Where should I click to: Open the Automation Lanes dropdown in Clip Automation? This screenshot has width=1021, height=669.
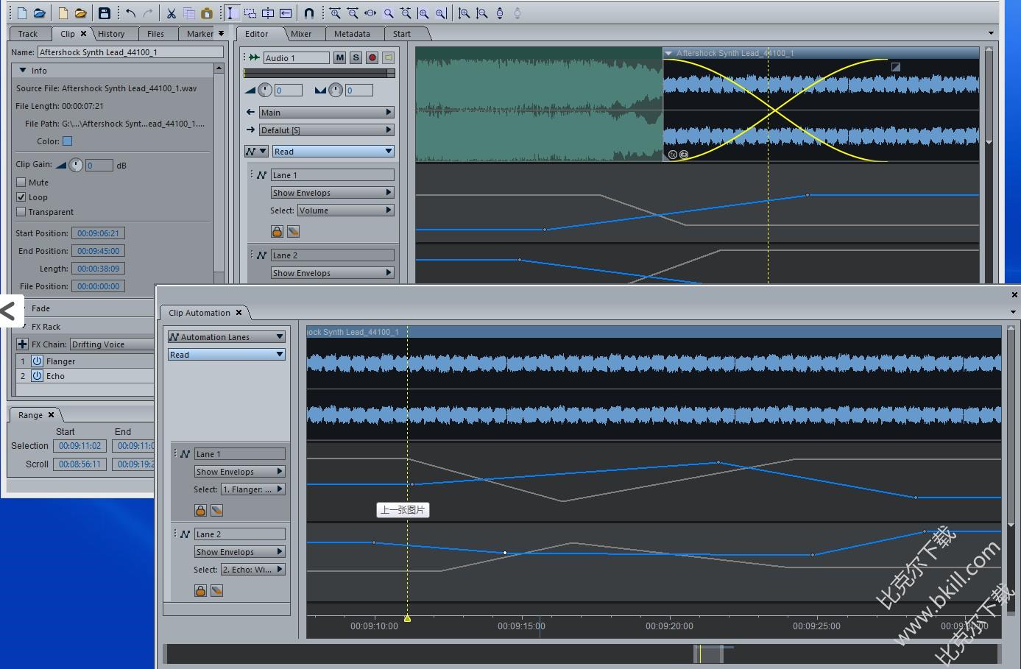226,336
